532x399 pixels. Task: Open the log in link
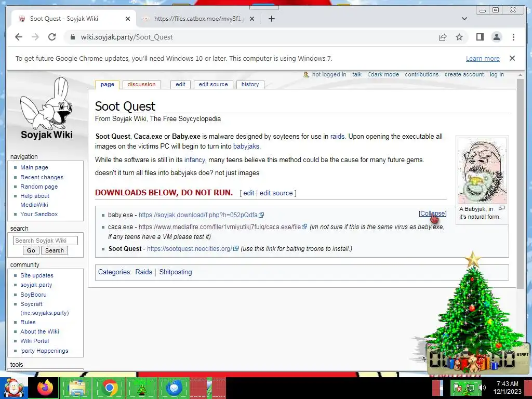(497, 74)
